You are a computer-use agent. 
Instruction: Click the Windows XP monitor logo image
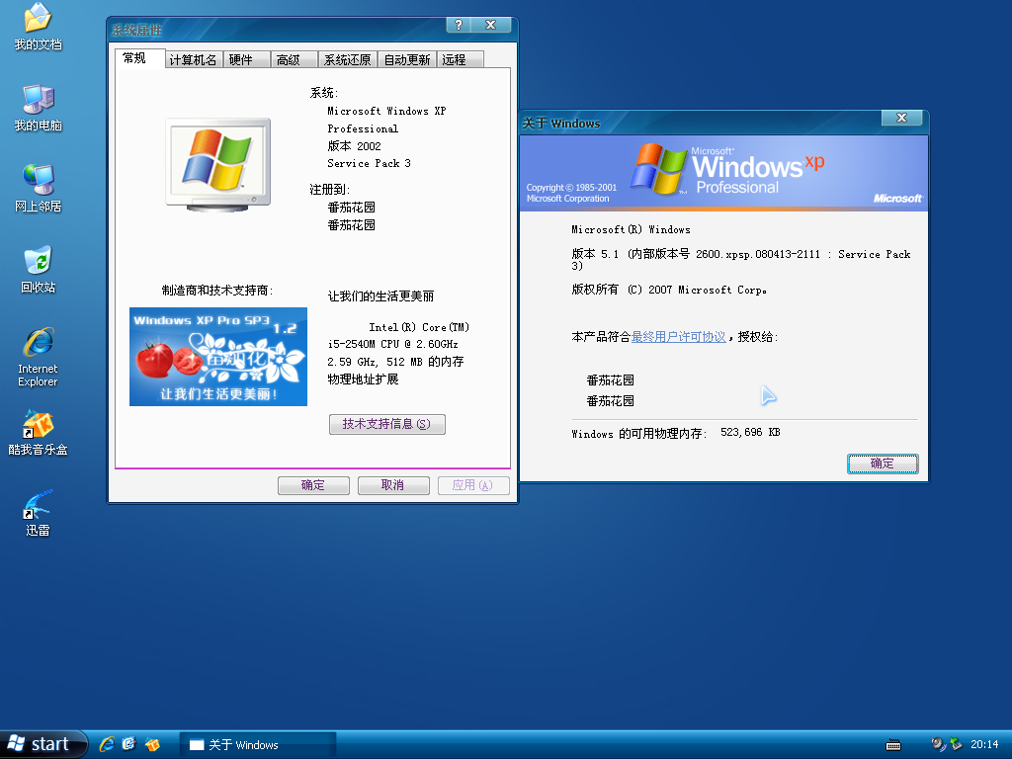pyautogui.click(x=218, y=165)
